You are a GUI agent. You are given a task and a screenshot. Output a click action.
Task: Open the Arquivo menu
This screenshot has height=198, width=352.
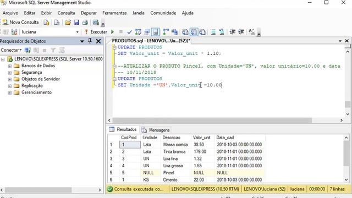coord(10,13)
